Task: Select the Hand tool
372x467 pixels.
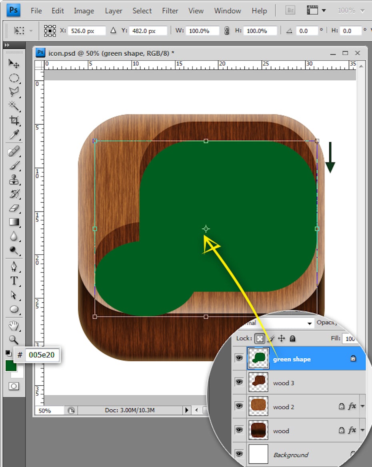Action: (14, 325)
